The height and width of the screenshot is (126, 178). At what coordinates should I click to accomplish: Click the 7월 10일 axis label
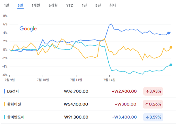[x=43, y=80]
